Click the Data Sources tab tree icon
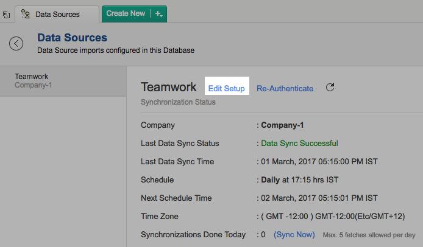The width and height of the screenshot is (423, 247). pos(26,14)
